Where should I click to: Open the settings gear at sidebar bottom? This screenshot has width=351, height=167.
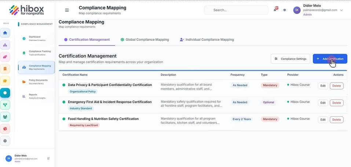coord(5,141)
